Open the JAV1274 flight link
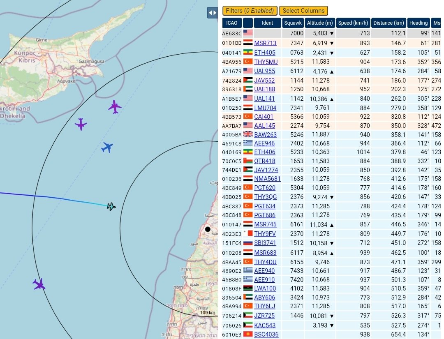 point(266,170)
